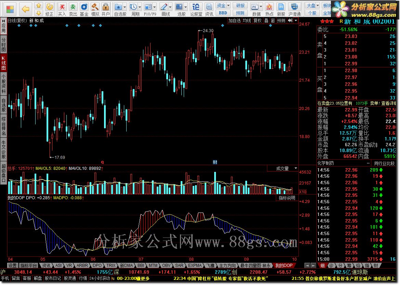Open 个股资料 sidebar tab
The image size is (400, 285).
pos(3,84)
